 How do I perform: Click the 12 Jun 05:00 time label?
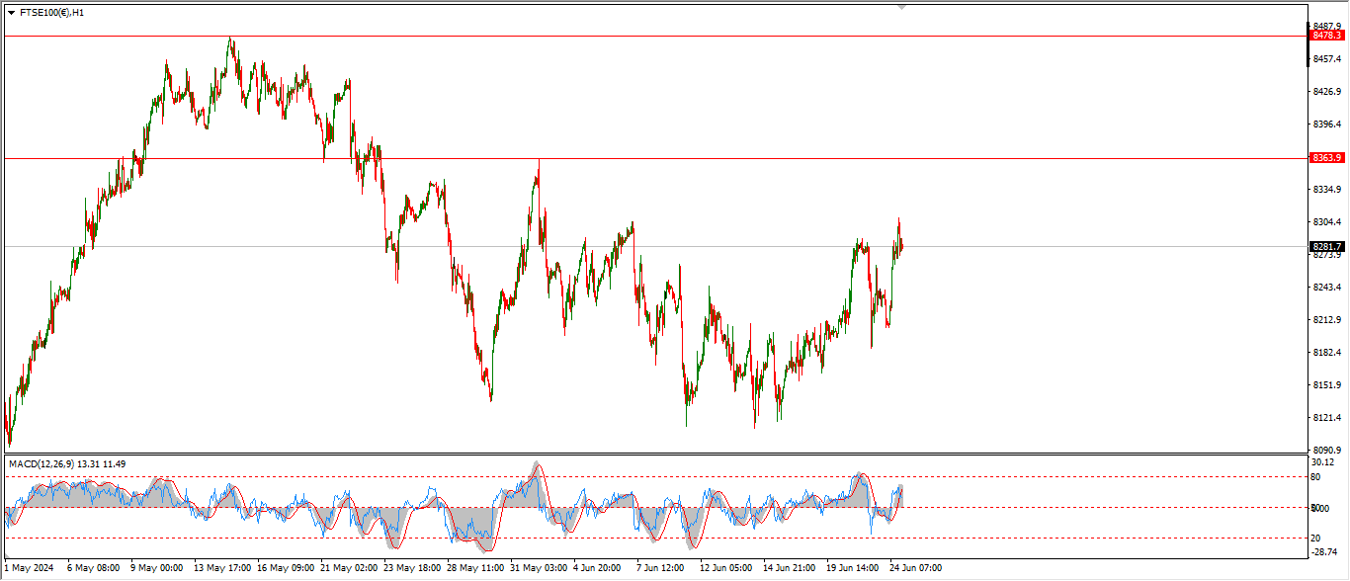(x=725, y=568)
